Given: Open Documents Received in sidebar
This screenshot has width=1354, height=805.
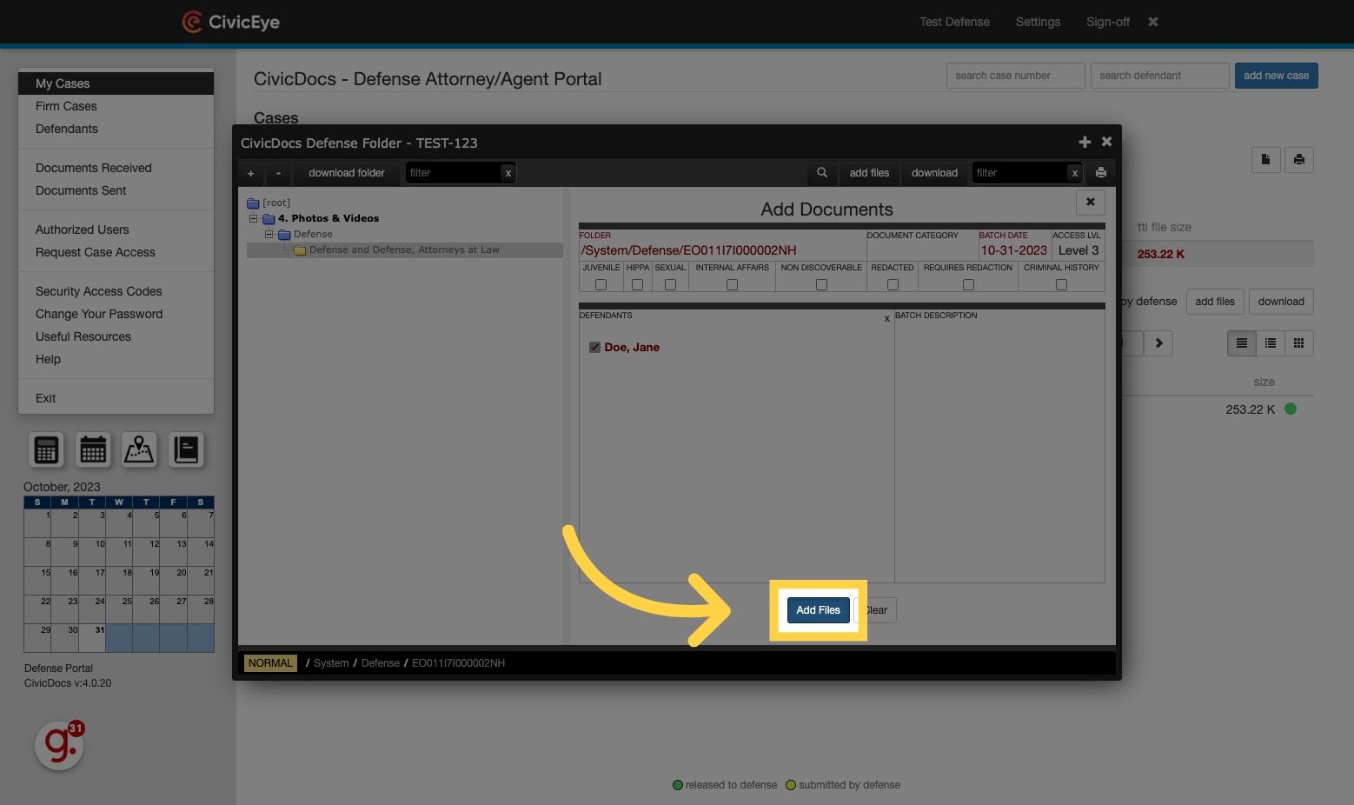Looking at the screenshot, I should (116, 168).
